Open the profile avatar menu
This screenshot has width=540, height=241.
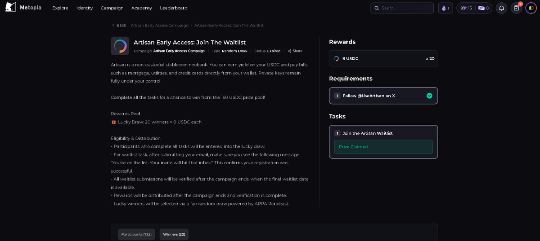(531, 8)
